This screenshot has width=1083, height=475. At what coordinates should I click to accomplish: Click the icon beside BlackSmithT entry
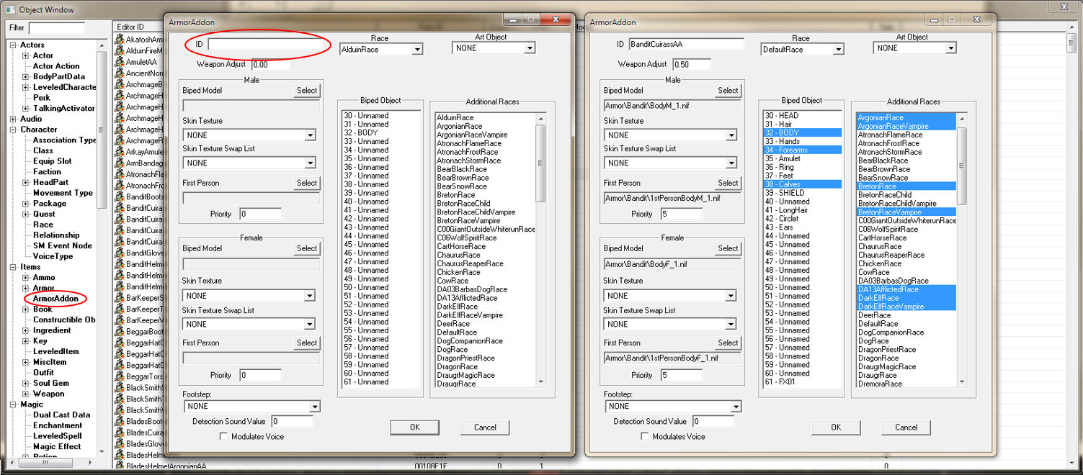(x=120, y=398)
